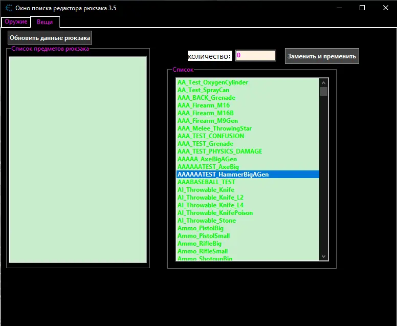
Task: Click the empty backpack items list
Action: tap(78, 159)
